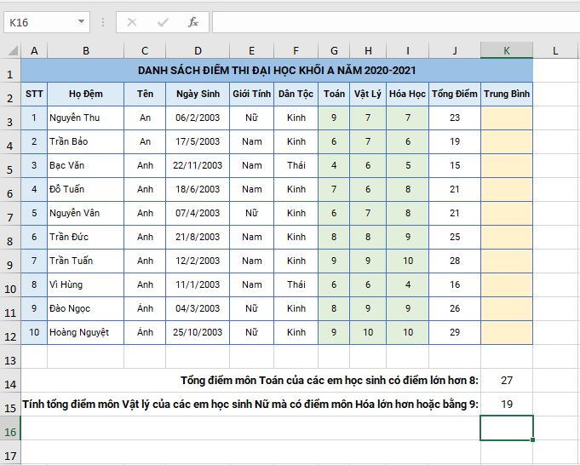The height and width of the screenshot is (465, 580).
Task: Click the formula bar vertical dots handle
Action: pyautogui.click(x=103, y=22)
